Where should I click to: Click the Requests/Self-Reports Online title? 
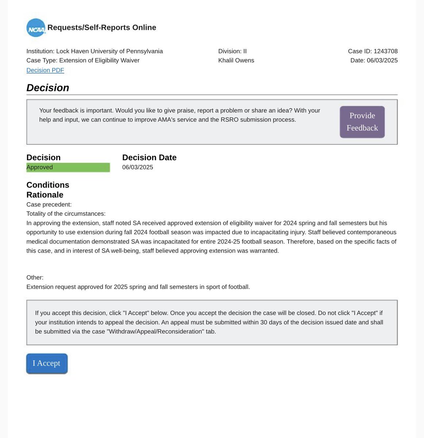coord(102,27)
